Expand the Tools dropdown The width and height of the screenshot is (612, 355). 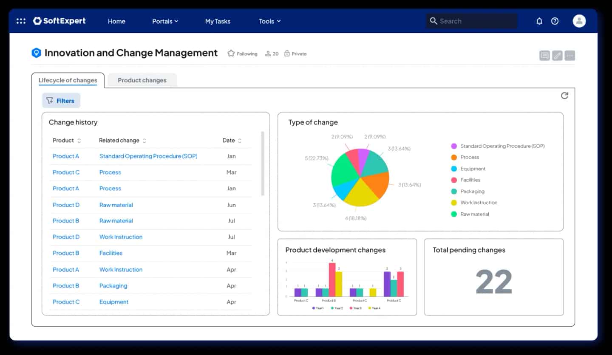269,21
